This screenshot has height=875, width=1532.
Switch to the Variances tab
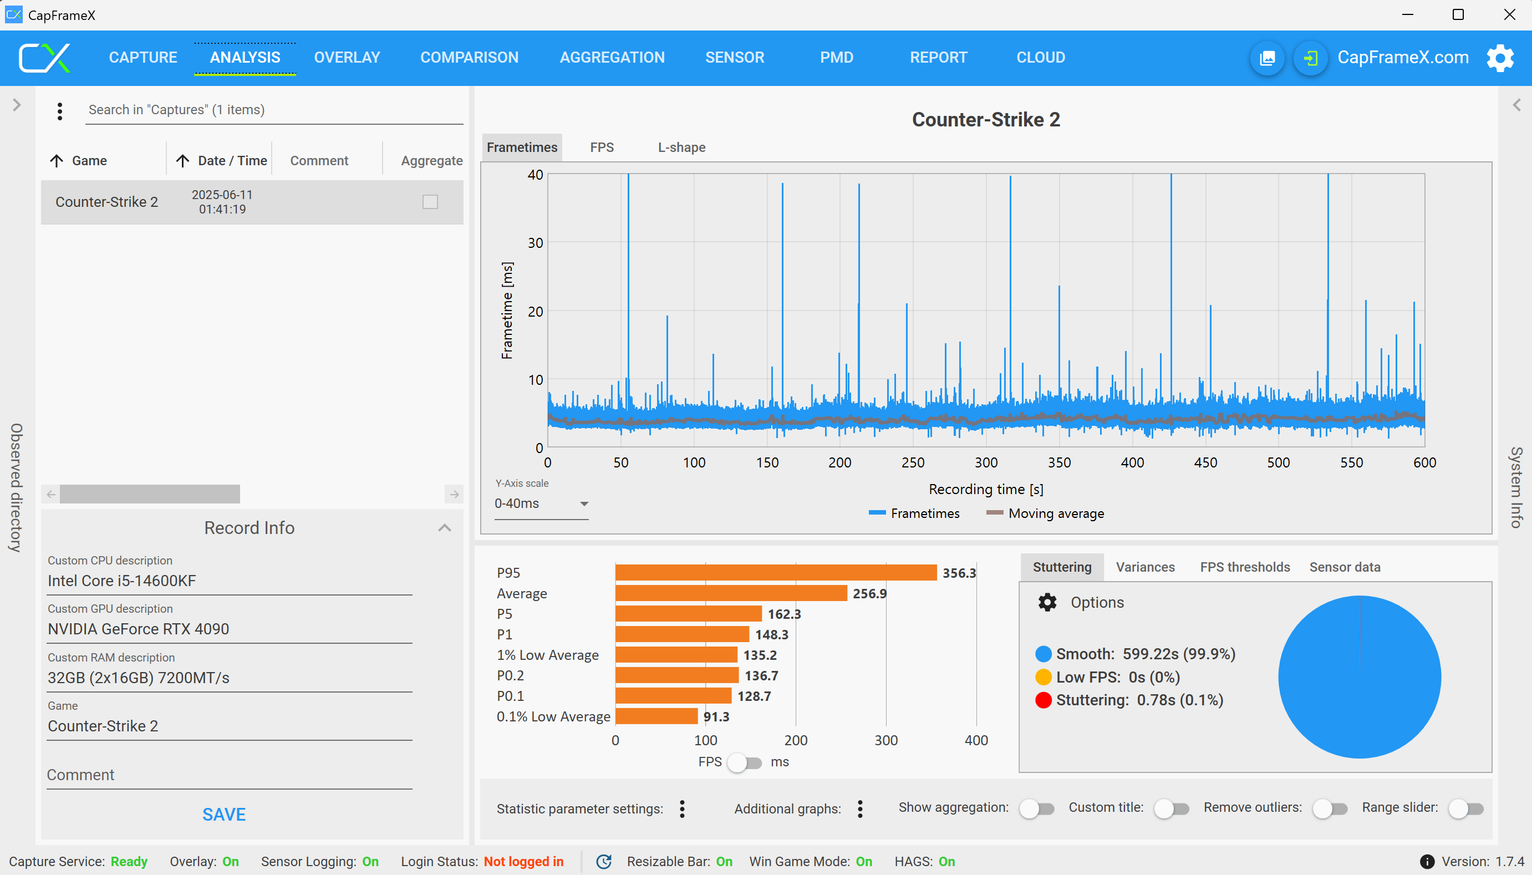(x=1145, y=567)
